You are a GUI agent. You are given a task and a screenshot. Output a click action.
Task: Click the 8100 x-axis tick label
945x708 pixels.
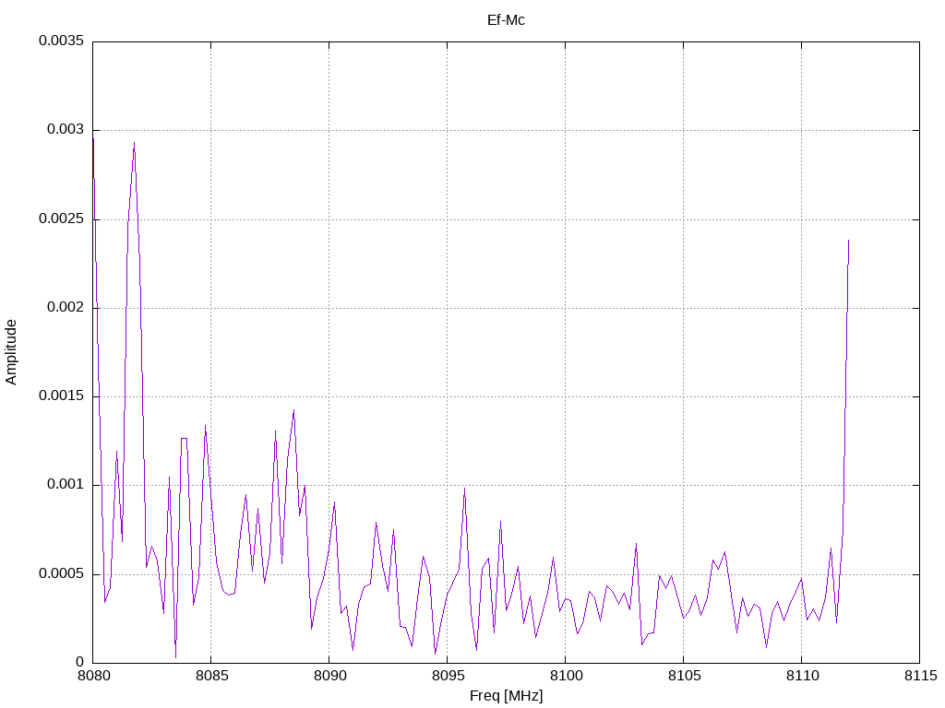(566, 676)
